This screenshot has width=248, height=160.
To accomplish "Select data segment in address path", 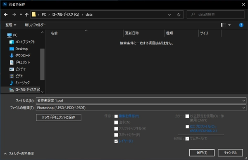I will click(x=89, y=14).
